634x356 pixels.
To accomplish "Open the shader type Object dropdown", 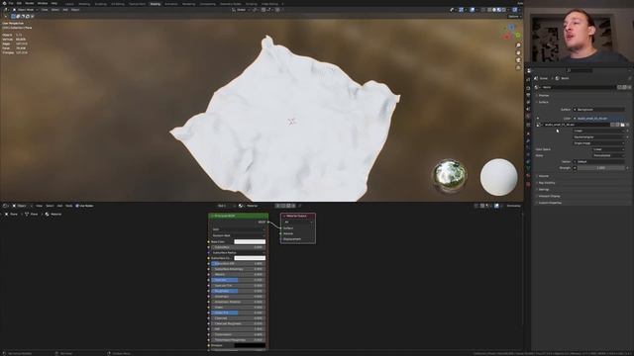I will click(22, 206).
